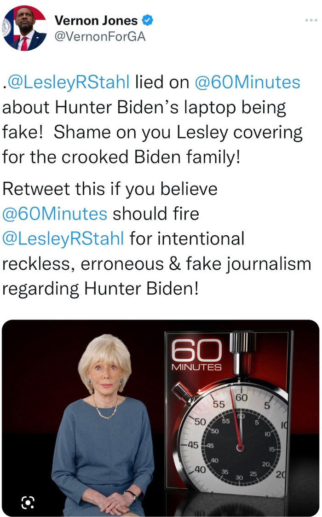Screen dimensions: 322x517
Task: Open the @60Minutes mention after "lied on"
Action: 247,83
